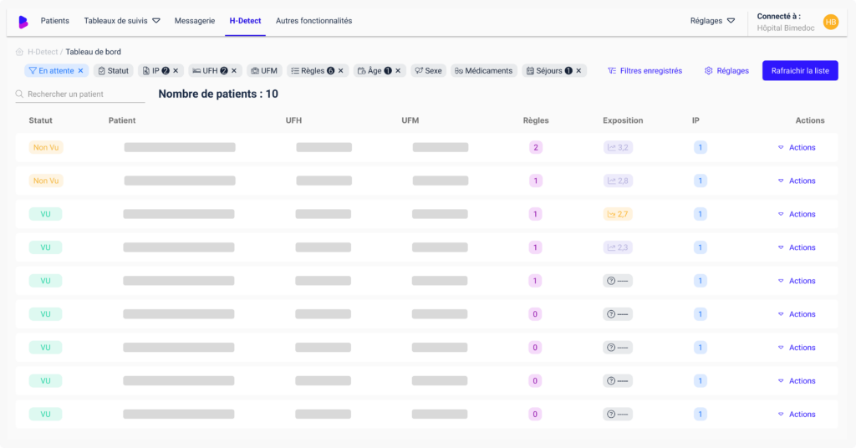
Task: Clear the IP filter with its X
Action: (176, 71)
